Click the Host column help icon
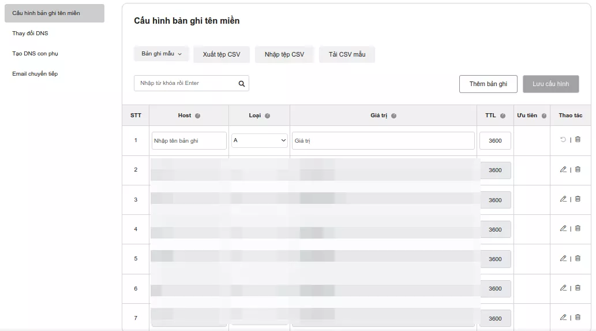The image size is (596, 331). (x=198, y=116)
